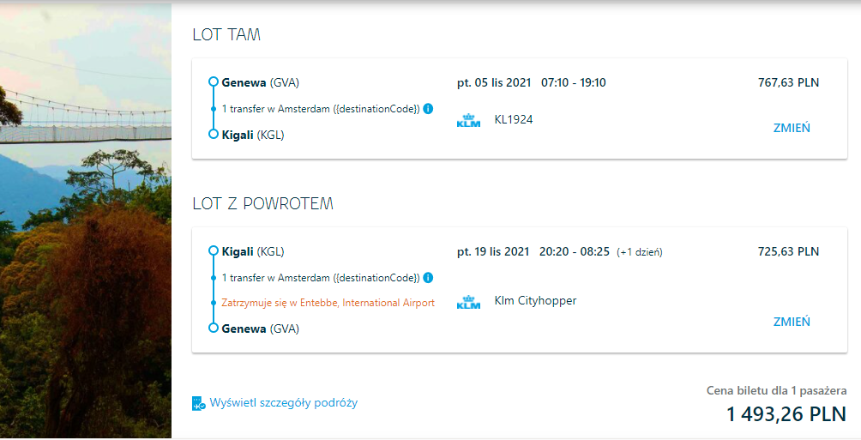Click the KLM logo next to KL1924
The image size is (861, 440).
click(x=468, y=120)
